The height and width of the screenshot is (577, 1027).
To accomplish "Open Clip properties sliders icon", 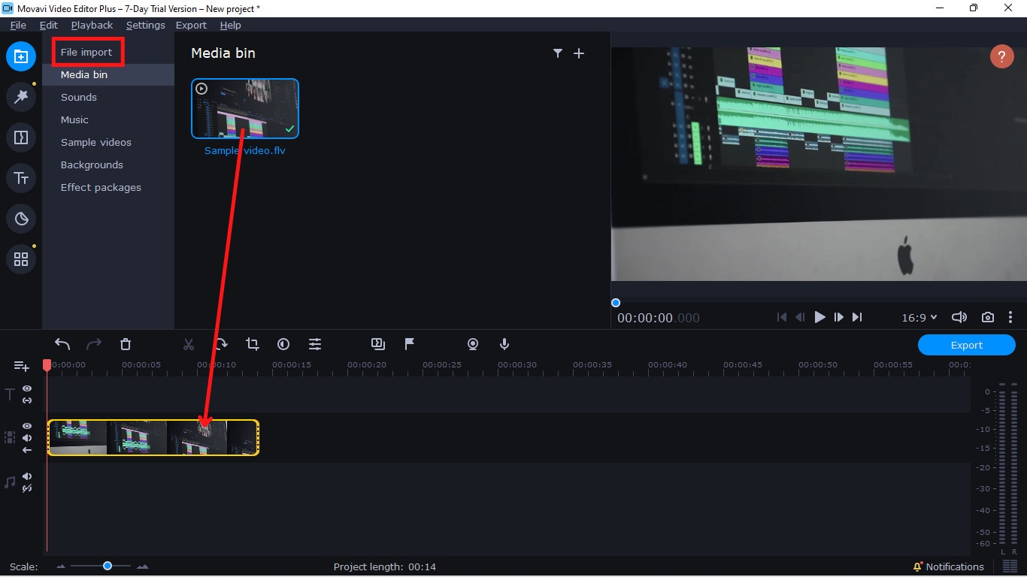I will pos(315,344).
